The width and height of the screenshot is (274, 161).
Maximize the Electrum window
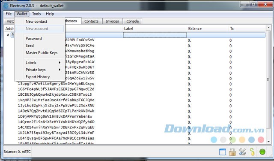click(x=253, y=4)
